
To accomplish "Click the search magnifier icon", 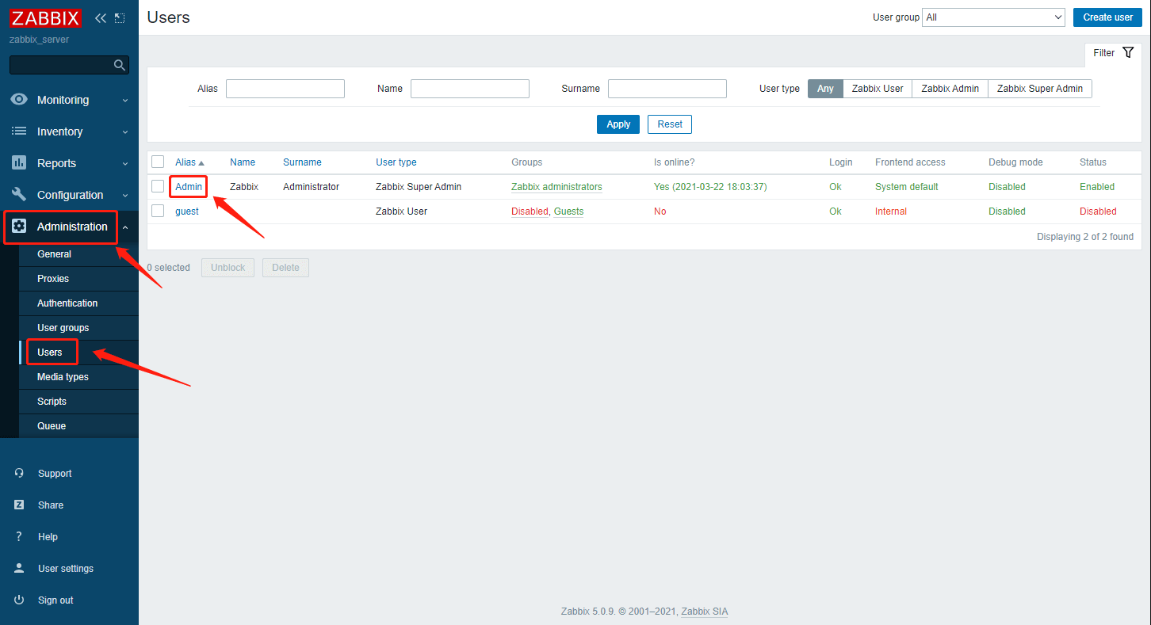I will click(x=120, y=65).
